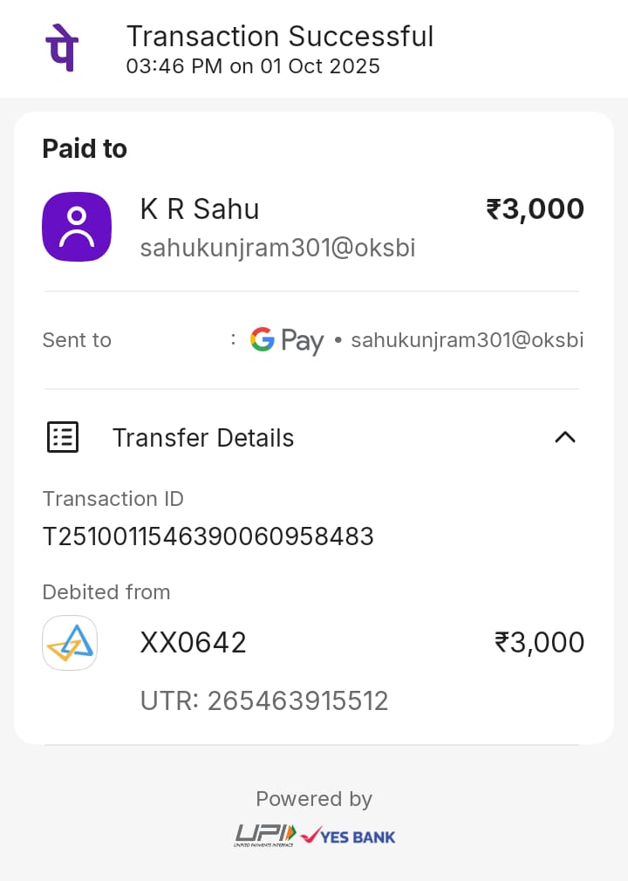This screenshot has width=628, height=881.
Task: Click the YES BANK logo
Action: (x=348, y=837)
